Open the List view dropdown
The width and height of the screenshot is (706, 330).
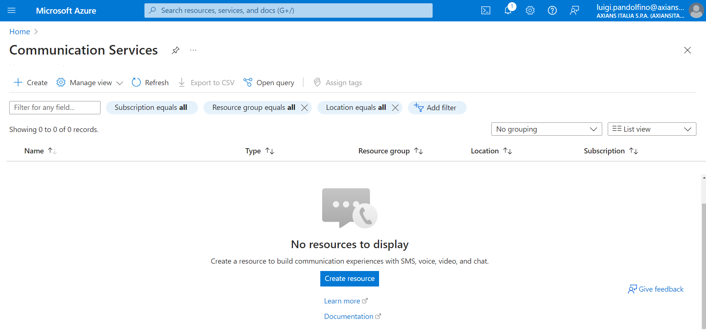652,129
